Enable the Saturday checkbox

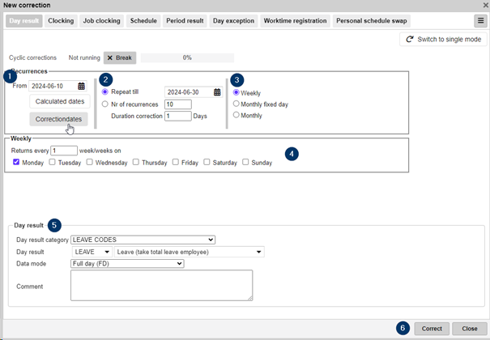pyautogui.click(x=207, y=162)
